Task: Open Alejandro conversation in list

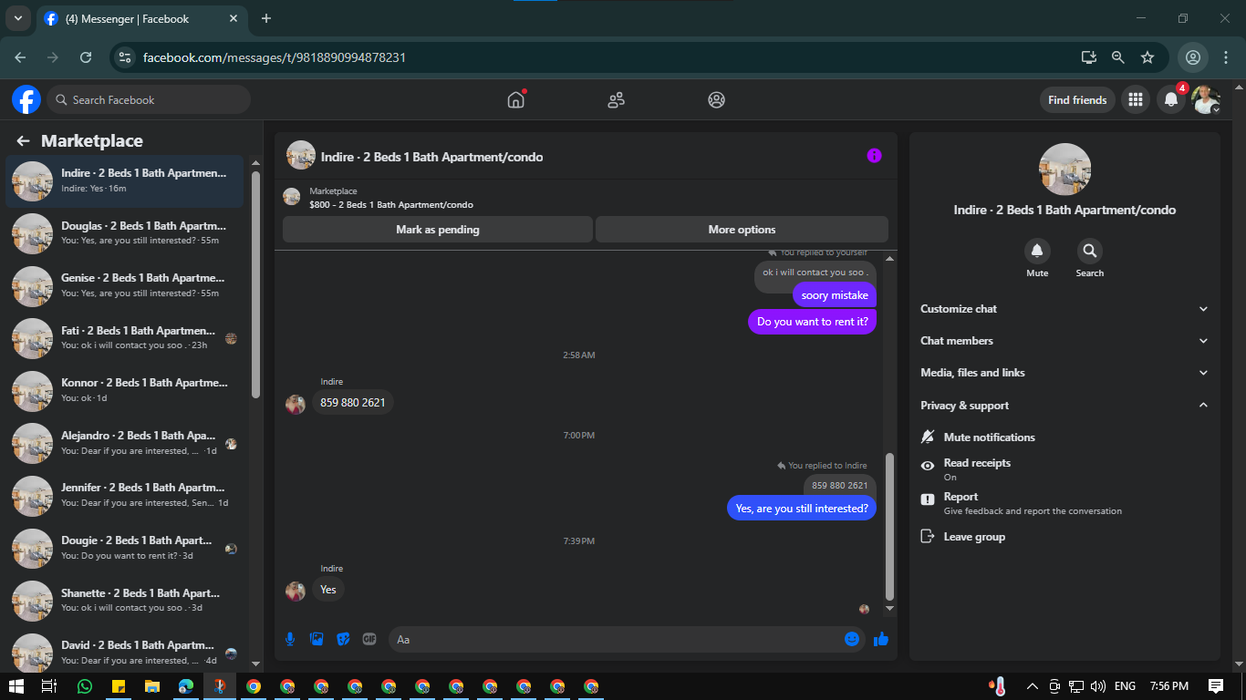Action: coord(125,443)
